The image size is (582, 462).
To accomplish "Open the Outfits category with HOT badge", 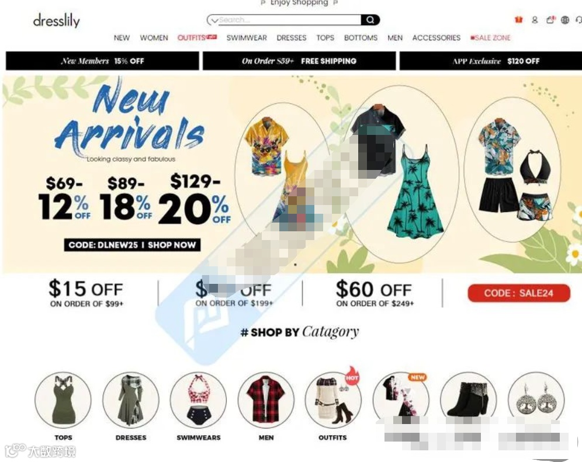I will pos(332,400).
